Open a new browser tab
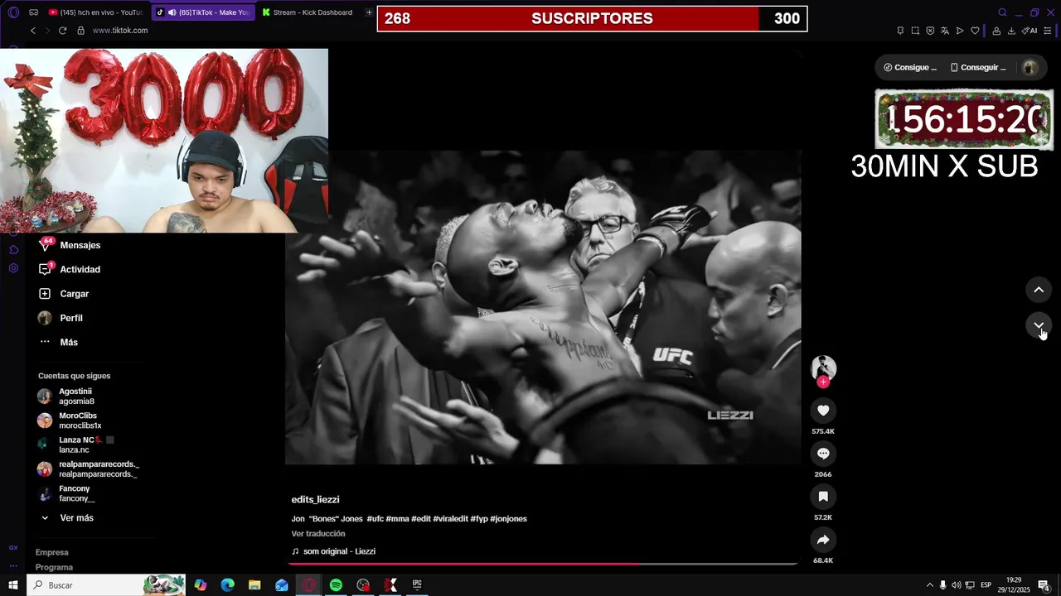The height and width of the screenshot is (596, 1061). pos(369,12)
